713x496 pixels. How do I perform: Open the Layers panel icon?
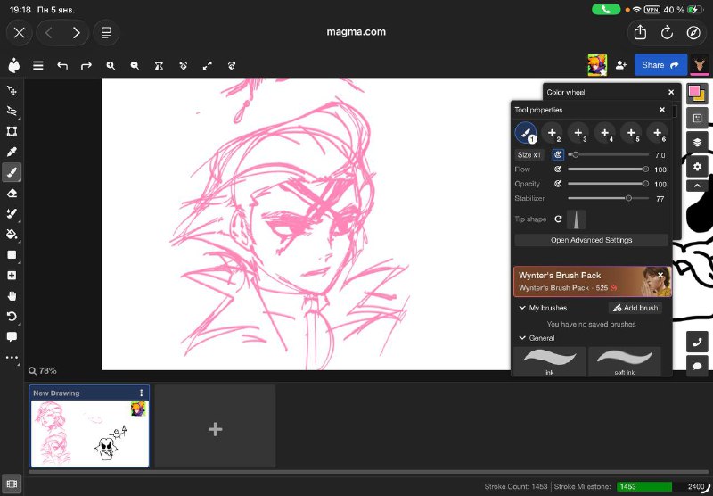click(x=697, y=143)
